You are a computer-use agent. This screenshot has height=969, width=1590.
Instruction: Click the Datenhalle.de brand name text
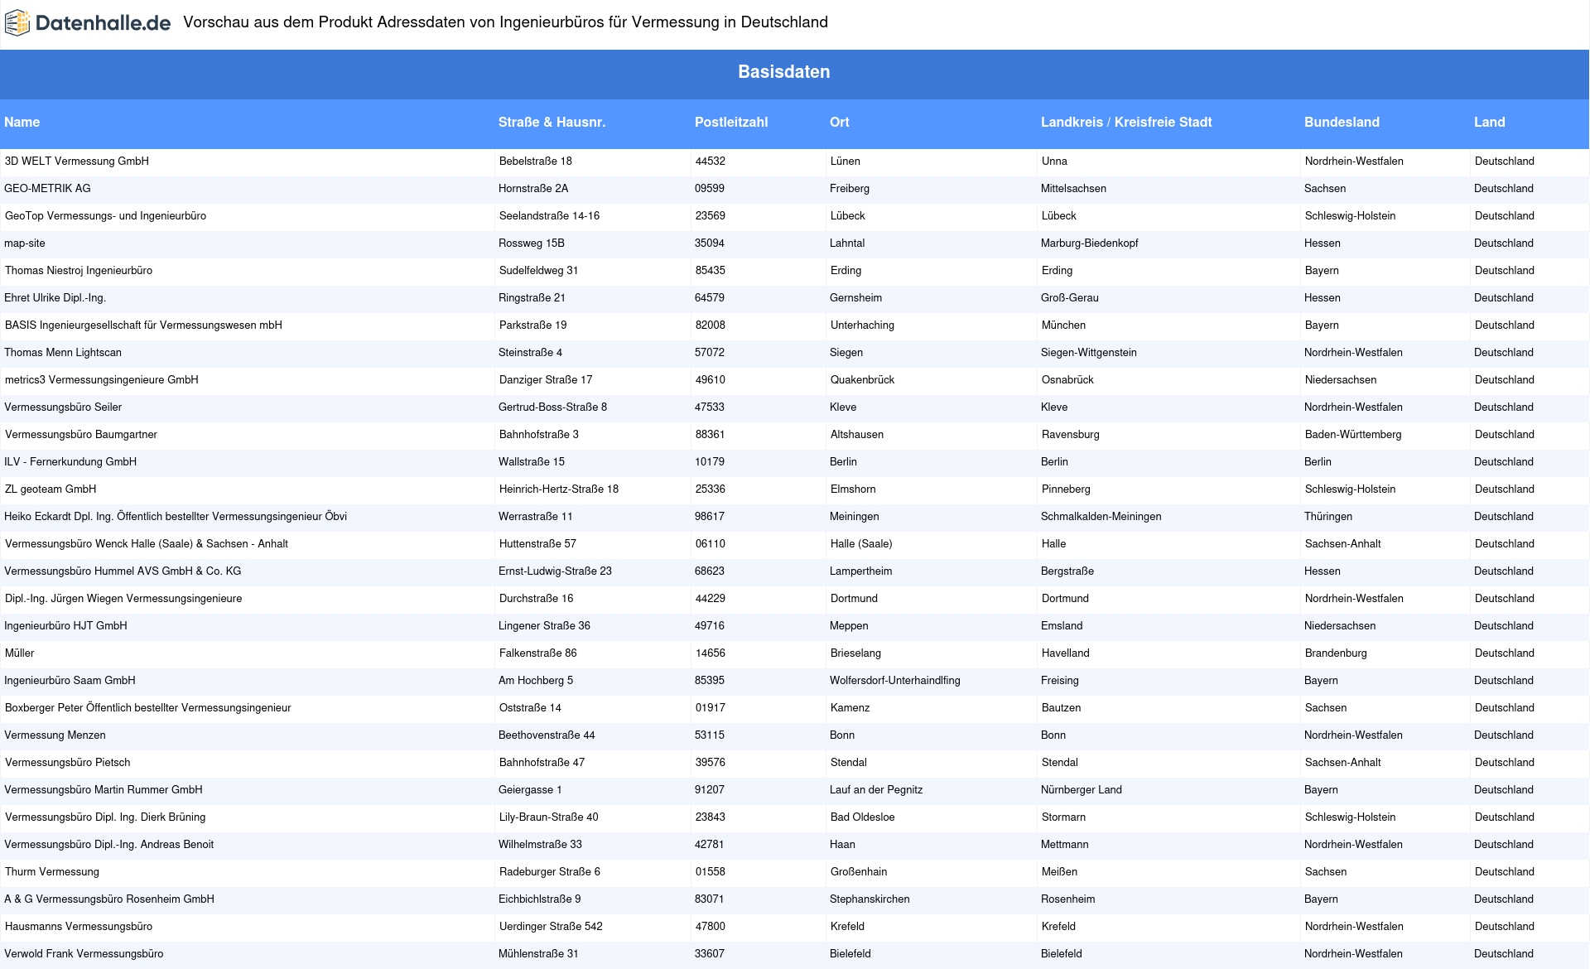(x=103, y=23)
